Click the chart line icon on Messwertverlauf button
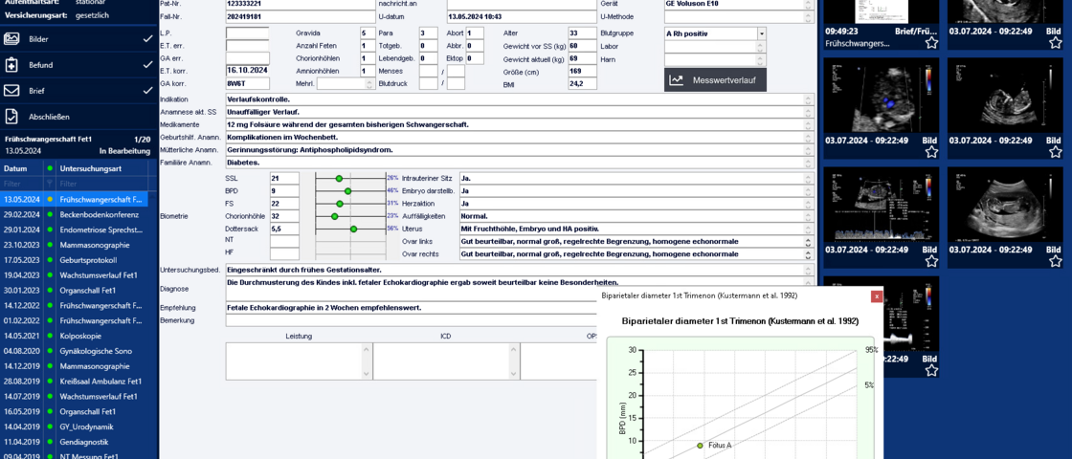Screen dimensions: 1072x459 coord(676,80)
